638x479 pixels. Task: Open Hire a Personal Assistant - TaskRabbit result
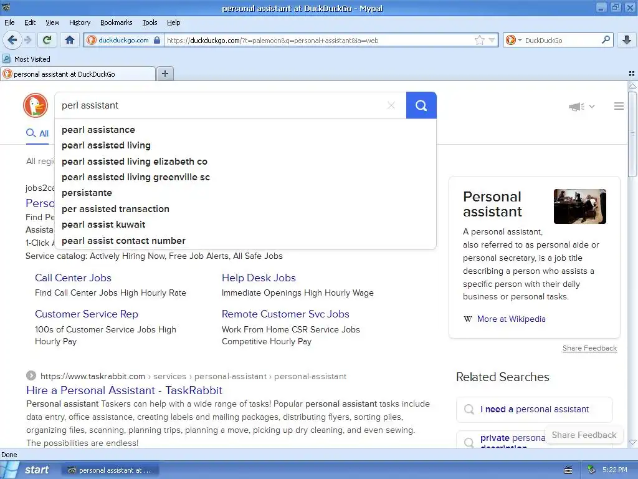click(x=124, y=390)
